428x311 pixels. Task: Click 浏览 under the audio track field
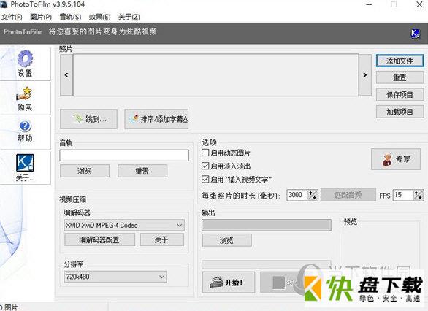tap(85, 171)
